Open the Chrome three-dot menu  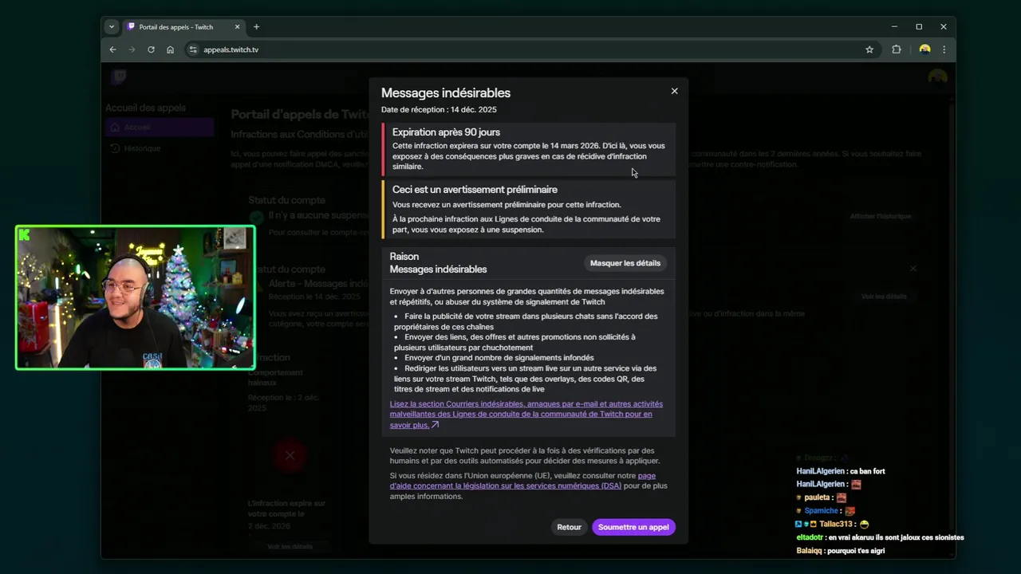[944, 49]
